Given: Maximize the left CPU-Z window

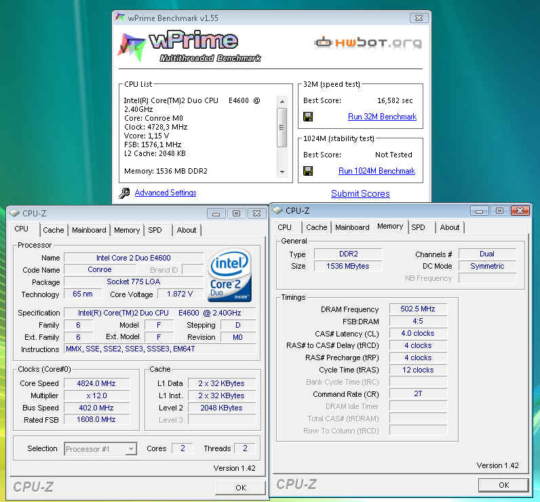Looking at the screenshot, I should [x=236, y=214].
